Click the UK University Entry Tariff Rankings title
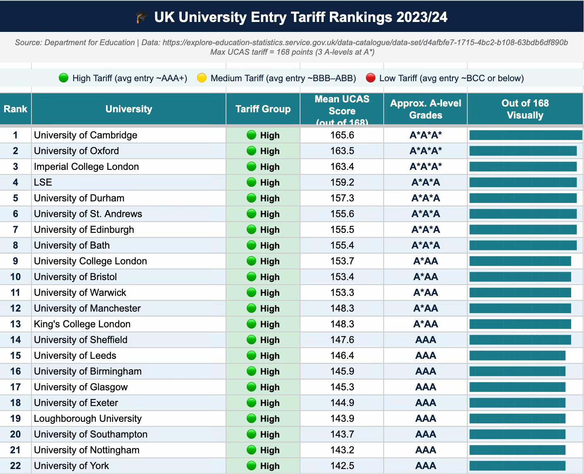 (301, 17)
